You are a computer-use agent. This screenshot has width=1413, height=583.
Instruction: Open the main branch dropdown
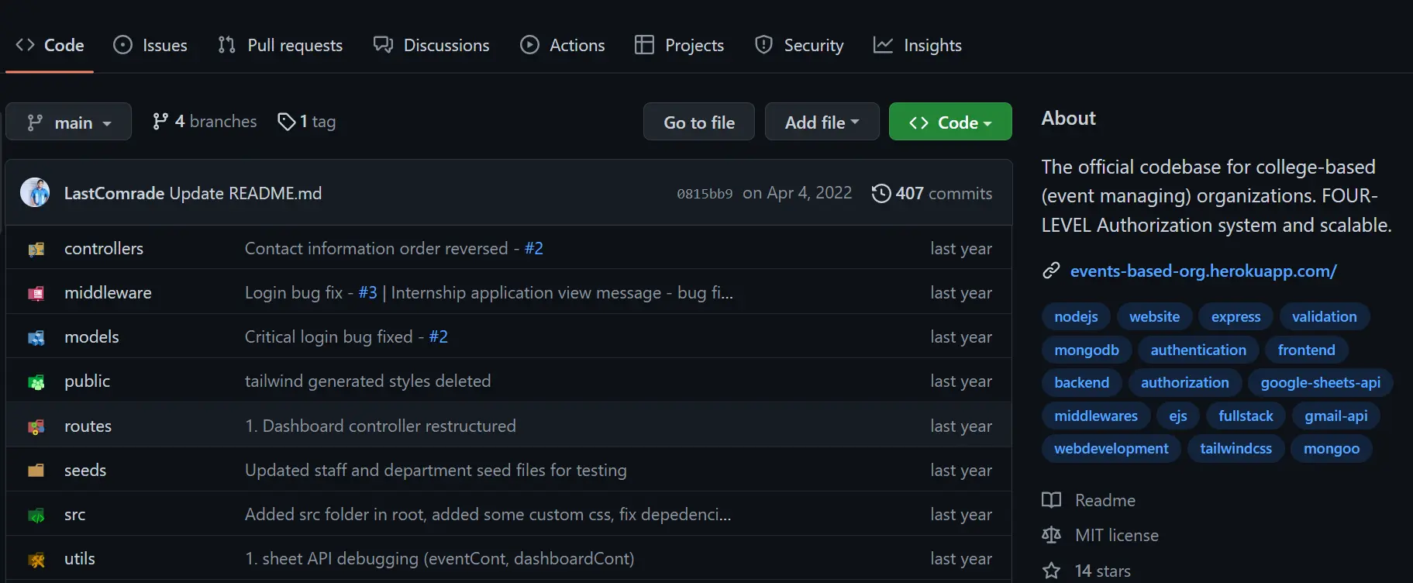point(68,122)
